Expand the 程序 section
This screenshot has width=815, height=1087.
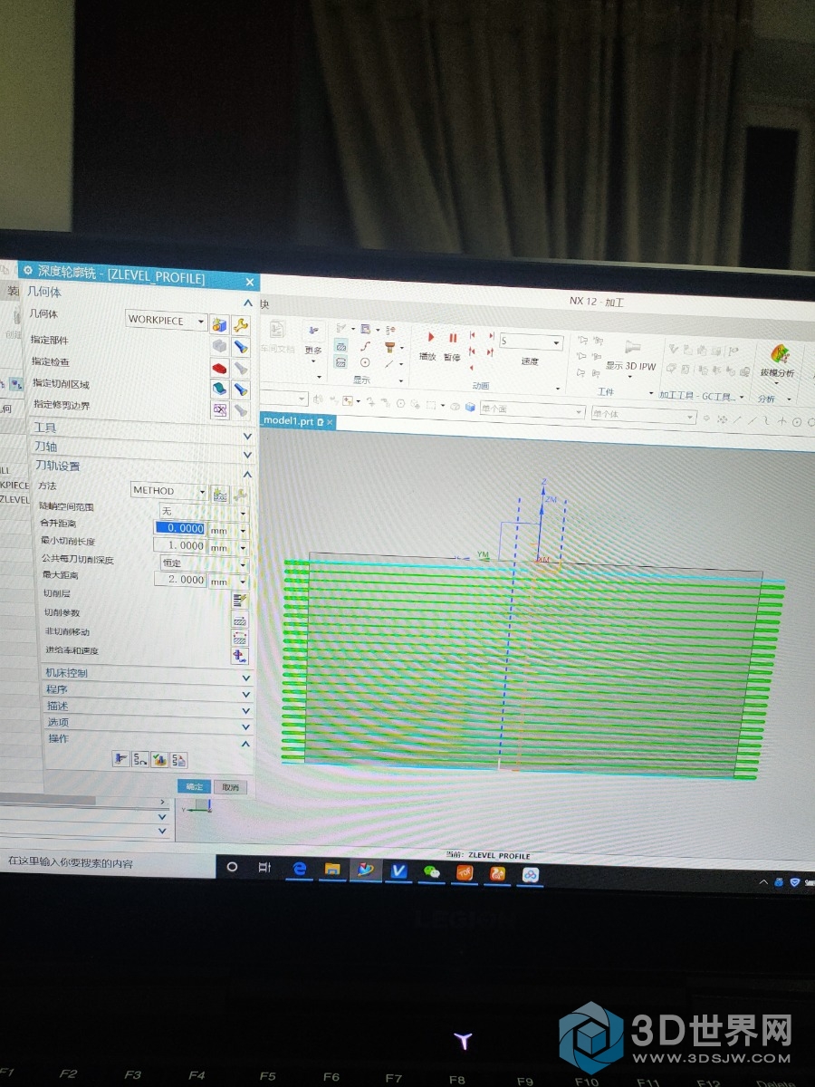pyautogui.click(x=246, y=694)
